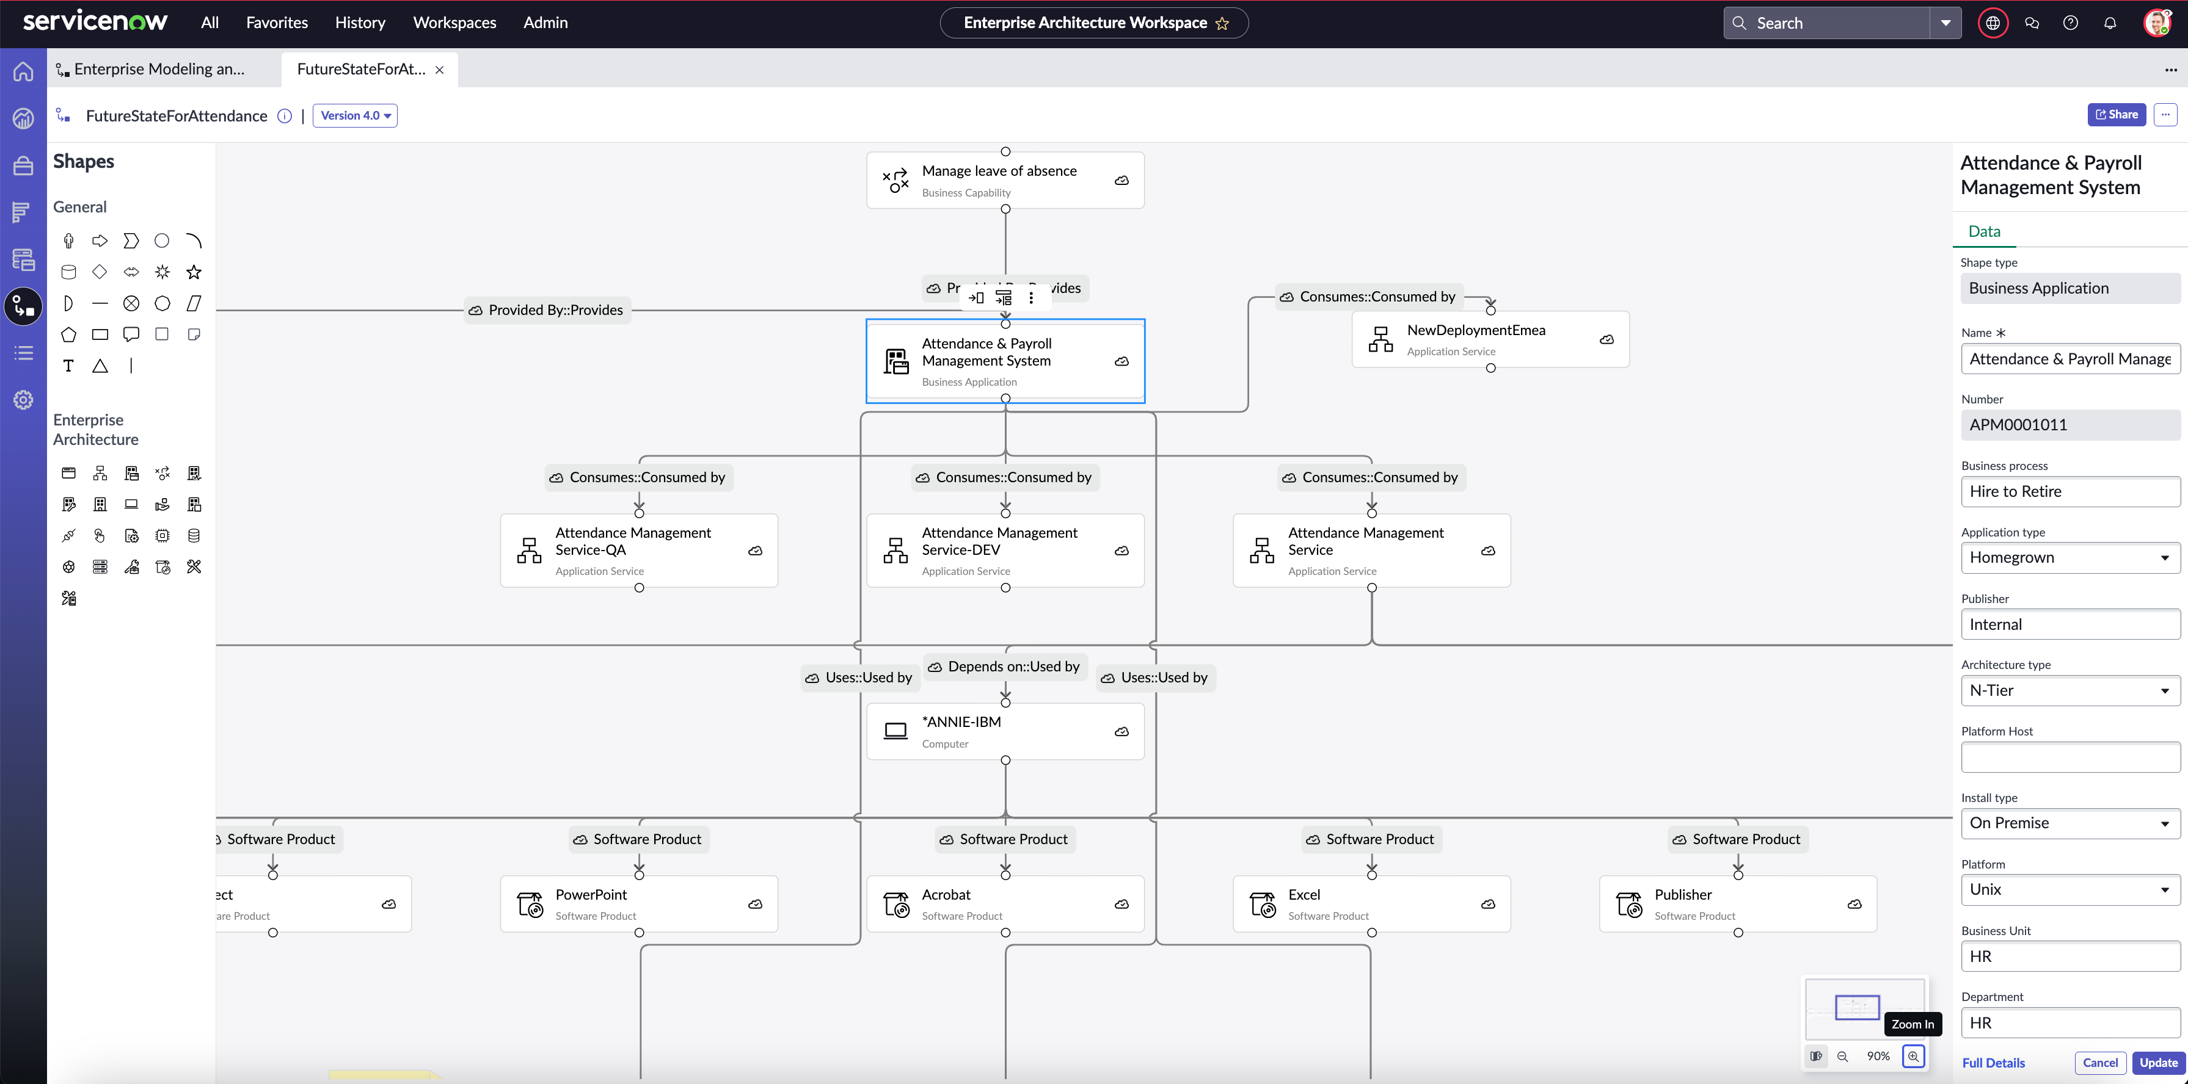The width and height of the screenshot is (2188, 1084).
Task: Select the sticky note shape
Action: click(x=194, y=334)
